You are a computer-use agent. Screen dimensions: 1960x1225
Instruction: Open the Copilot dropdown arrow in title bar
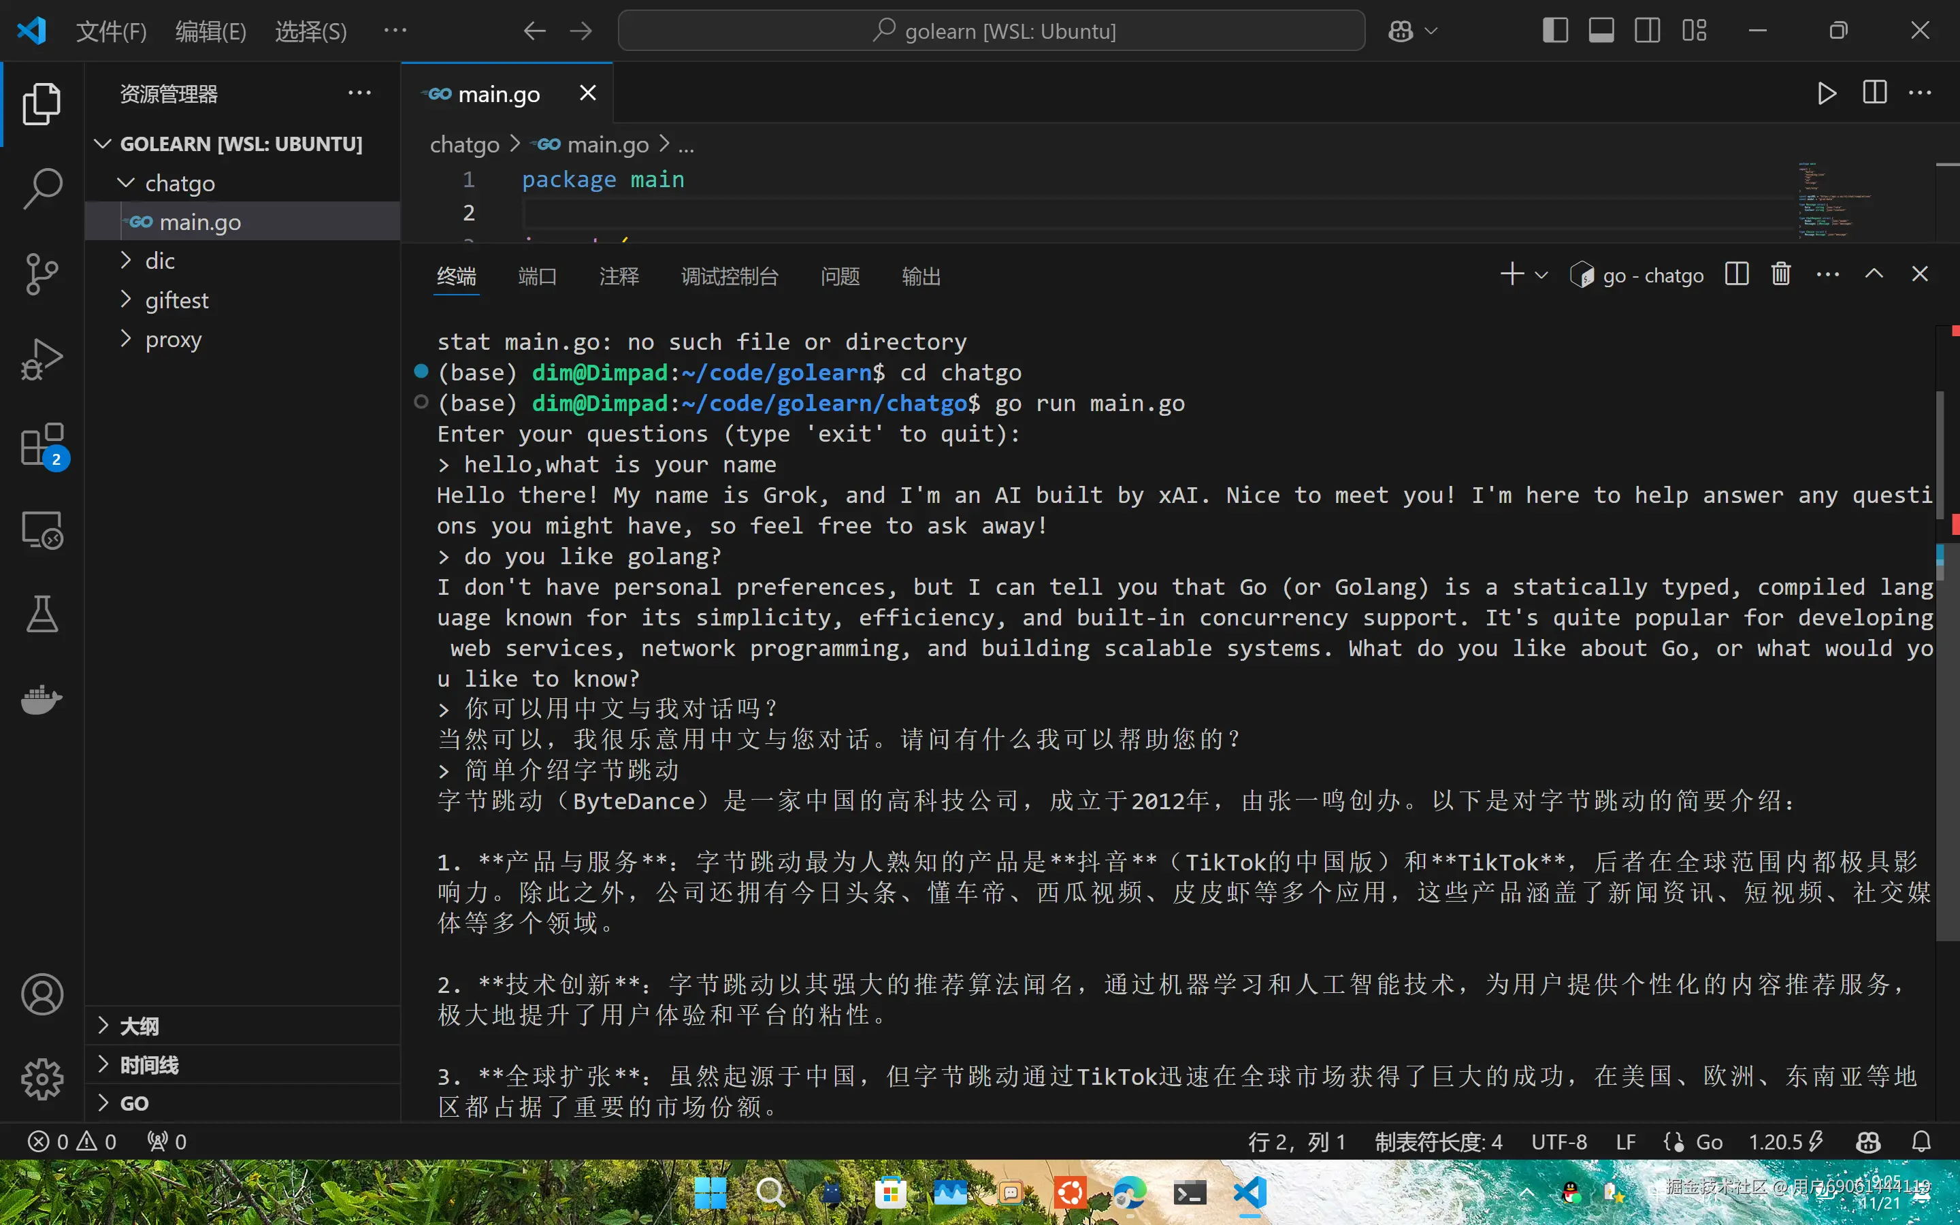tap(1431, 31)
